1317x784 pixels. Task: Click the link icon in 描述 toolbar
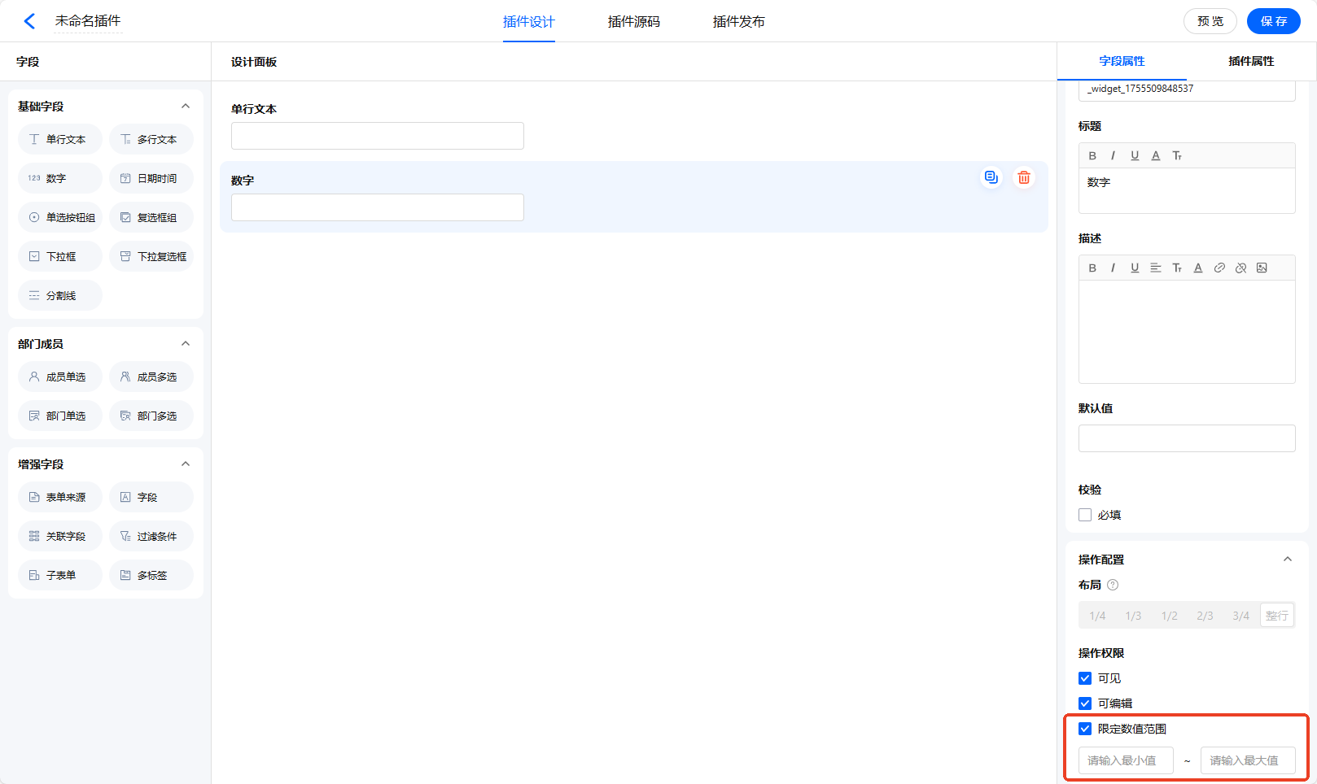click(1219, 268)
